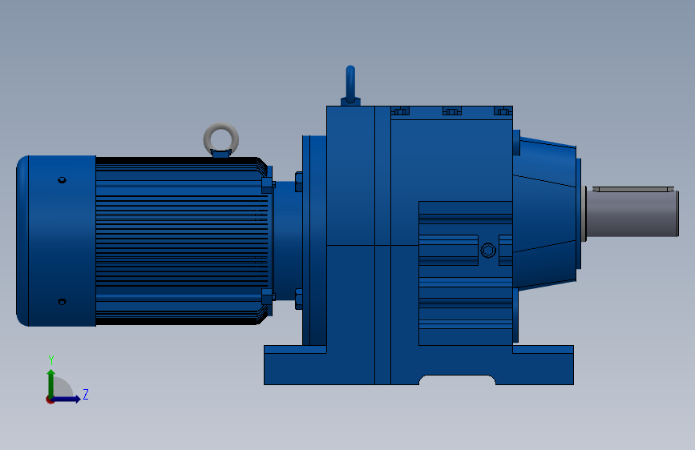The height and width of the screenshot is (450, 695).
Task: Select the motor fan cover end cap
Action: [x=56, y=241]
